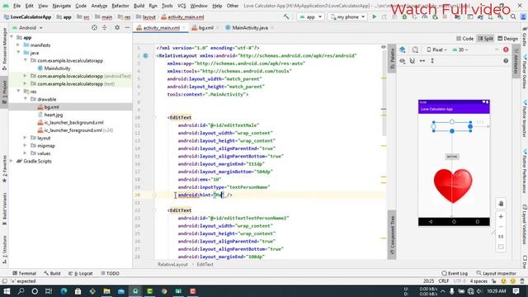This screenshot has height=297, width=528.
Task: Hide the Project tool window
Action: [x=127, y=27]
